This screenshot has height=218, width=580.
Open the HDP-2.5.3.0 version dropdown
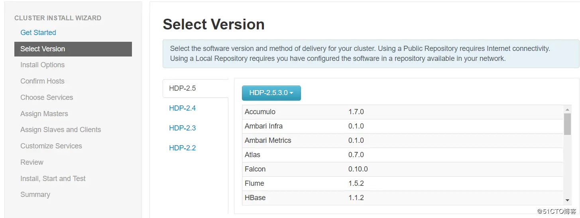coord(271,93)
